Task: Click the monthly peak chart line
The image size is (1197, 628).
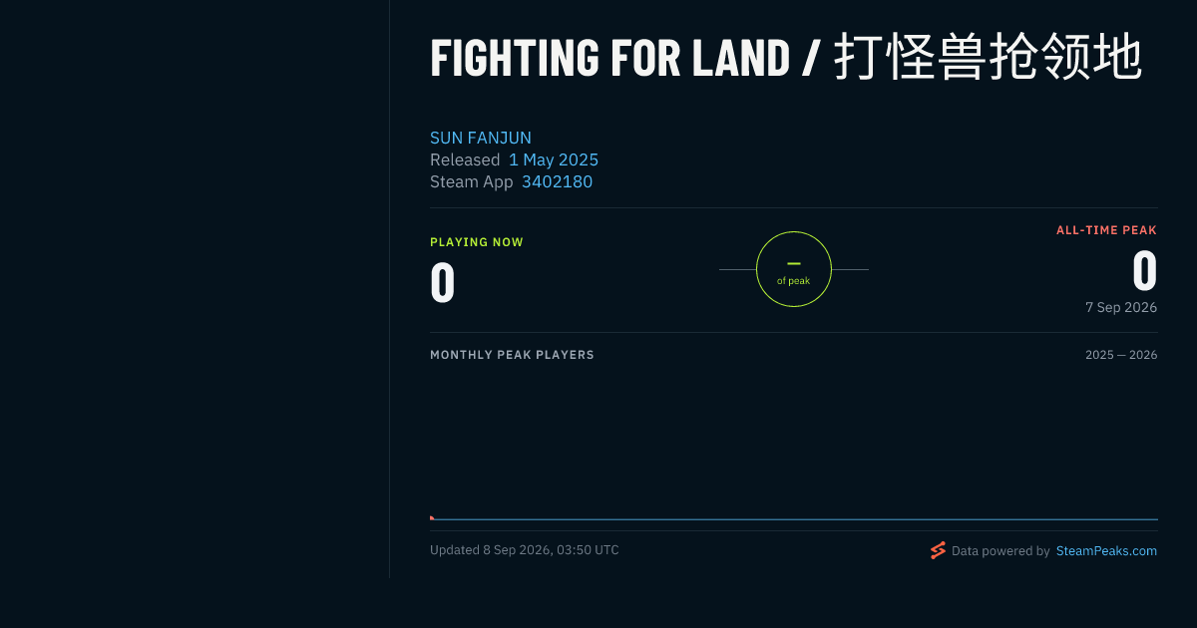Action: 794,519
